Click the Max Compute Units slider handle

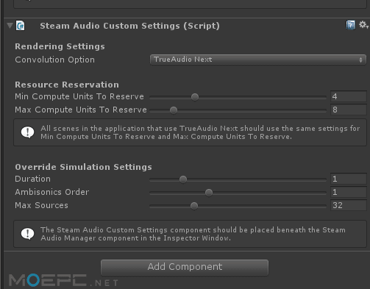174,110
